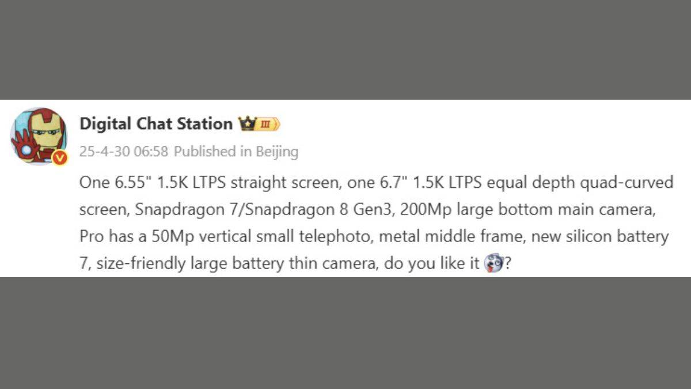The image size is (691, 389).
Task: Click the orange verified V badge
Action: coord(60,157)
